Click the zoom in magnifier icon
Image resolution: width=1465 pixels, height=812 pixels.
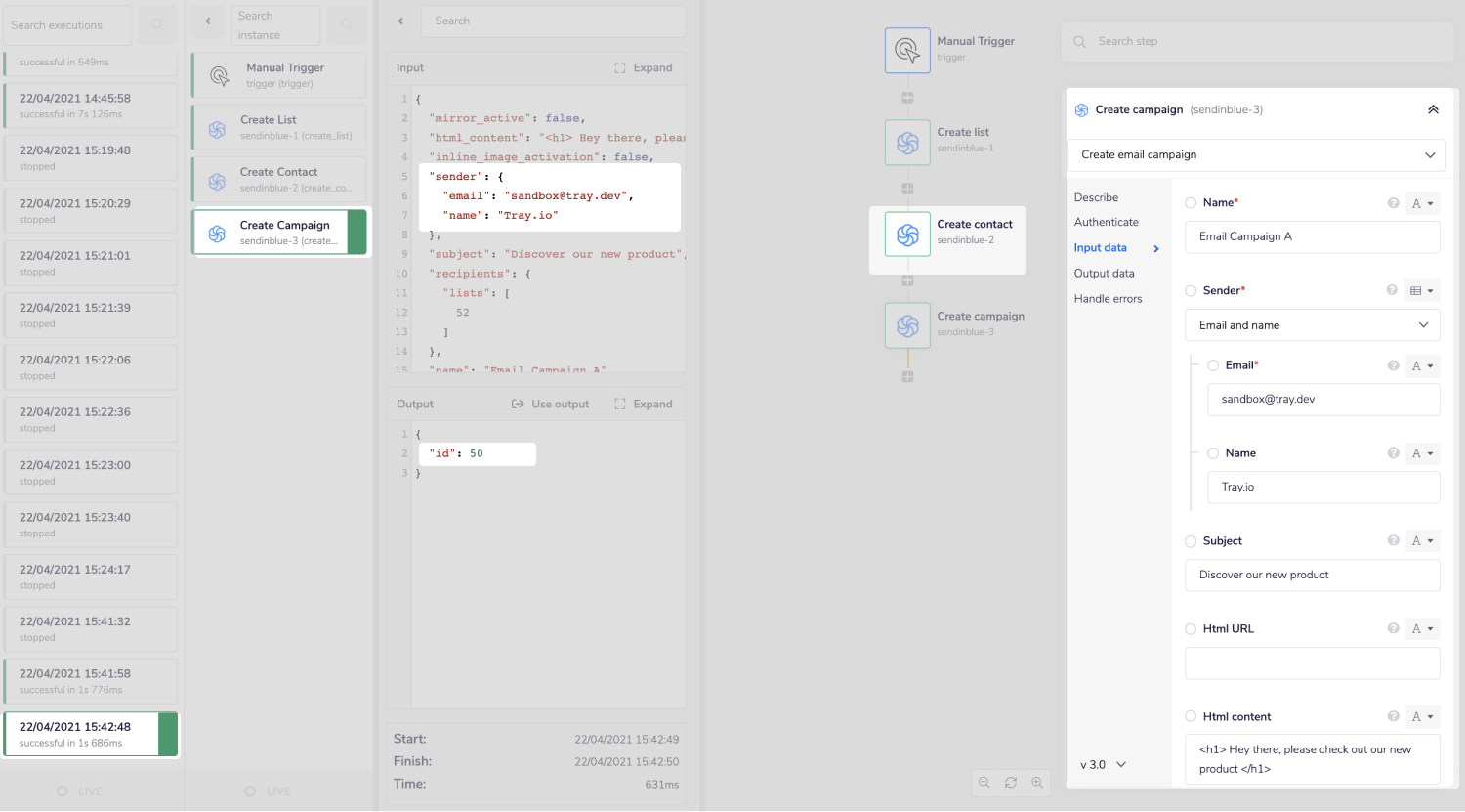(x=1037, y=783)
